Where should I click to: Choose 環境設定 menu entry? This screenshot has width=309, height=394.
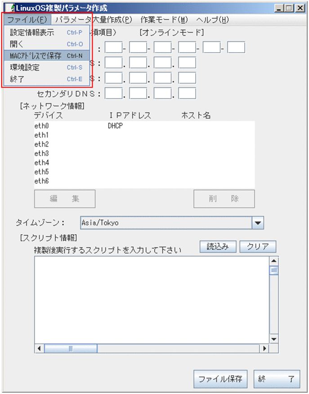point(47,67)
